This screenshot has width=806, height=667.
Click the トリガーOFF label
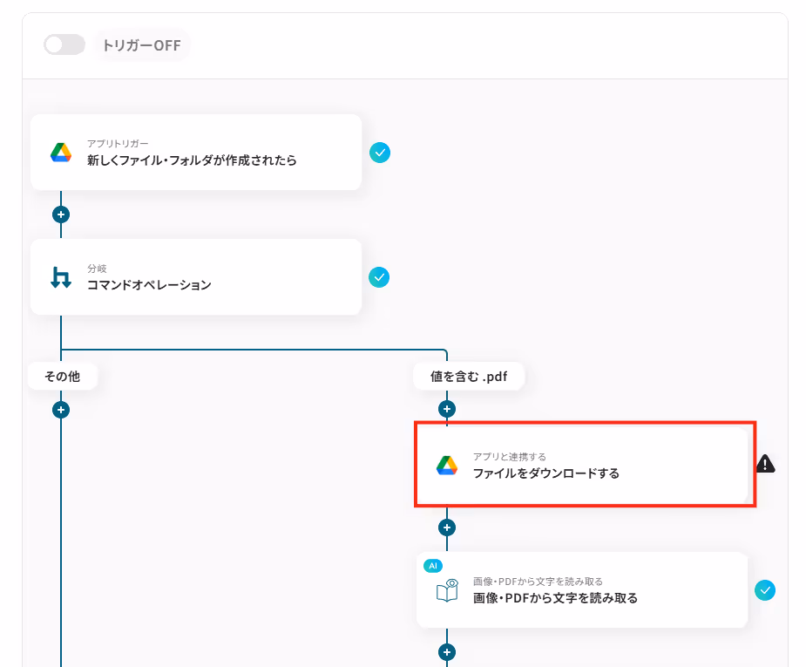click(141, 45)
